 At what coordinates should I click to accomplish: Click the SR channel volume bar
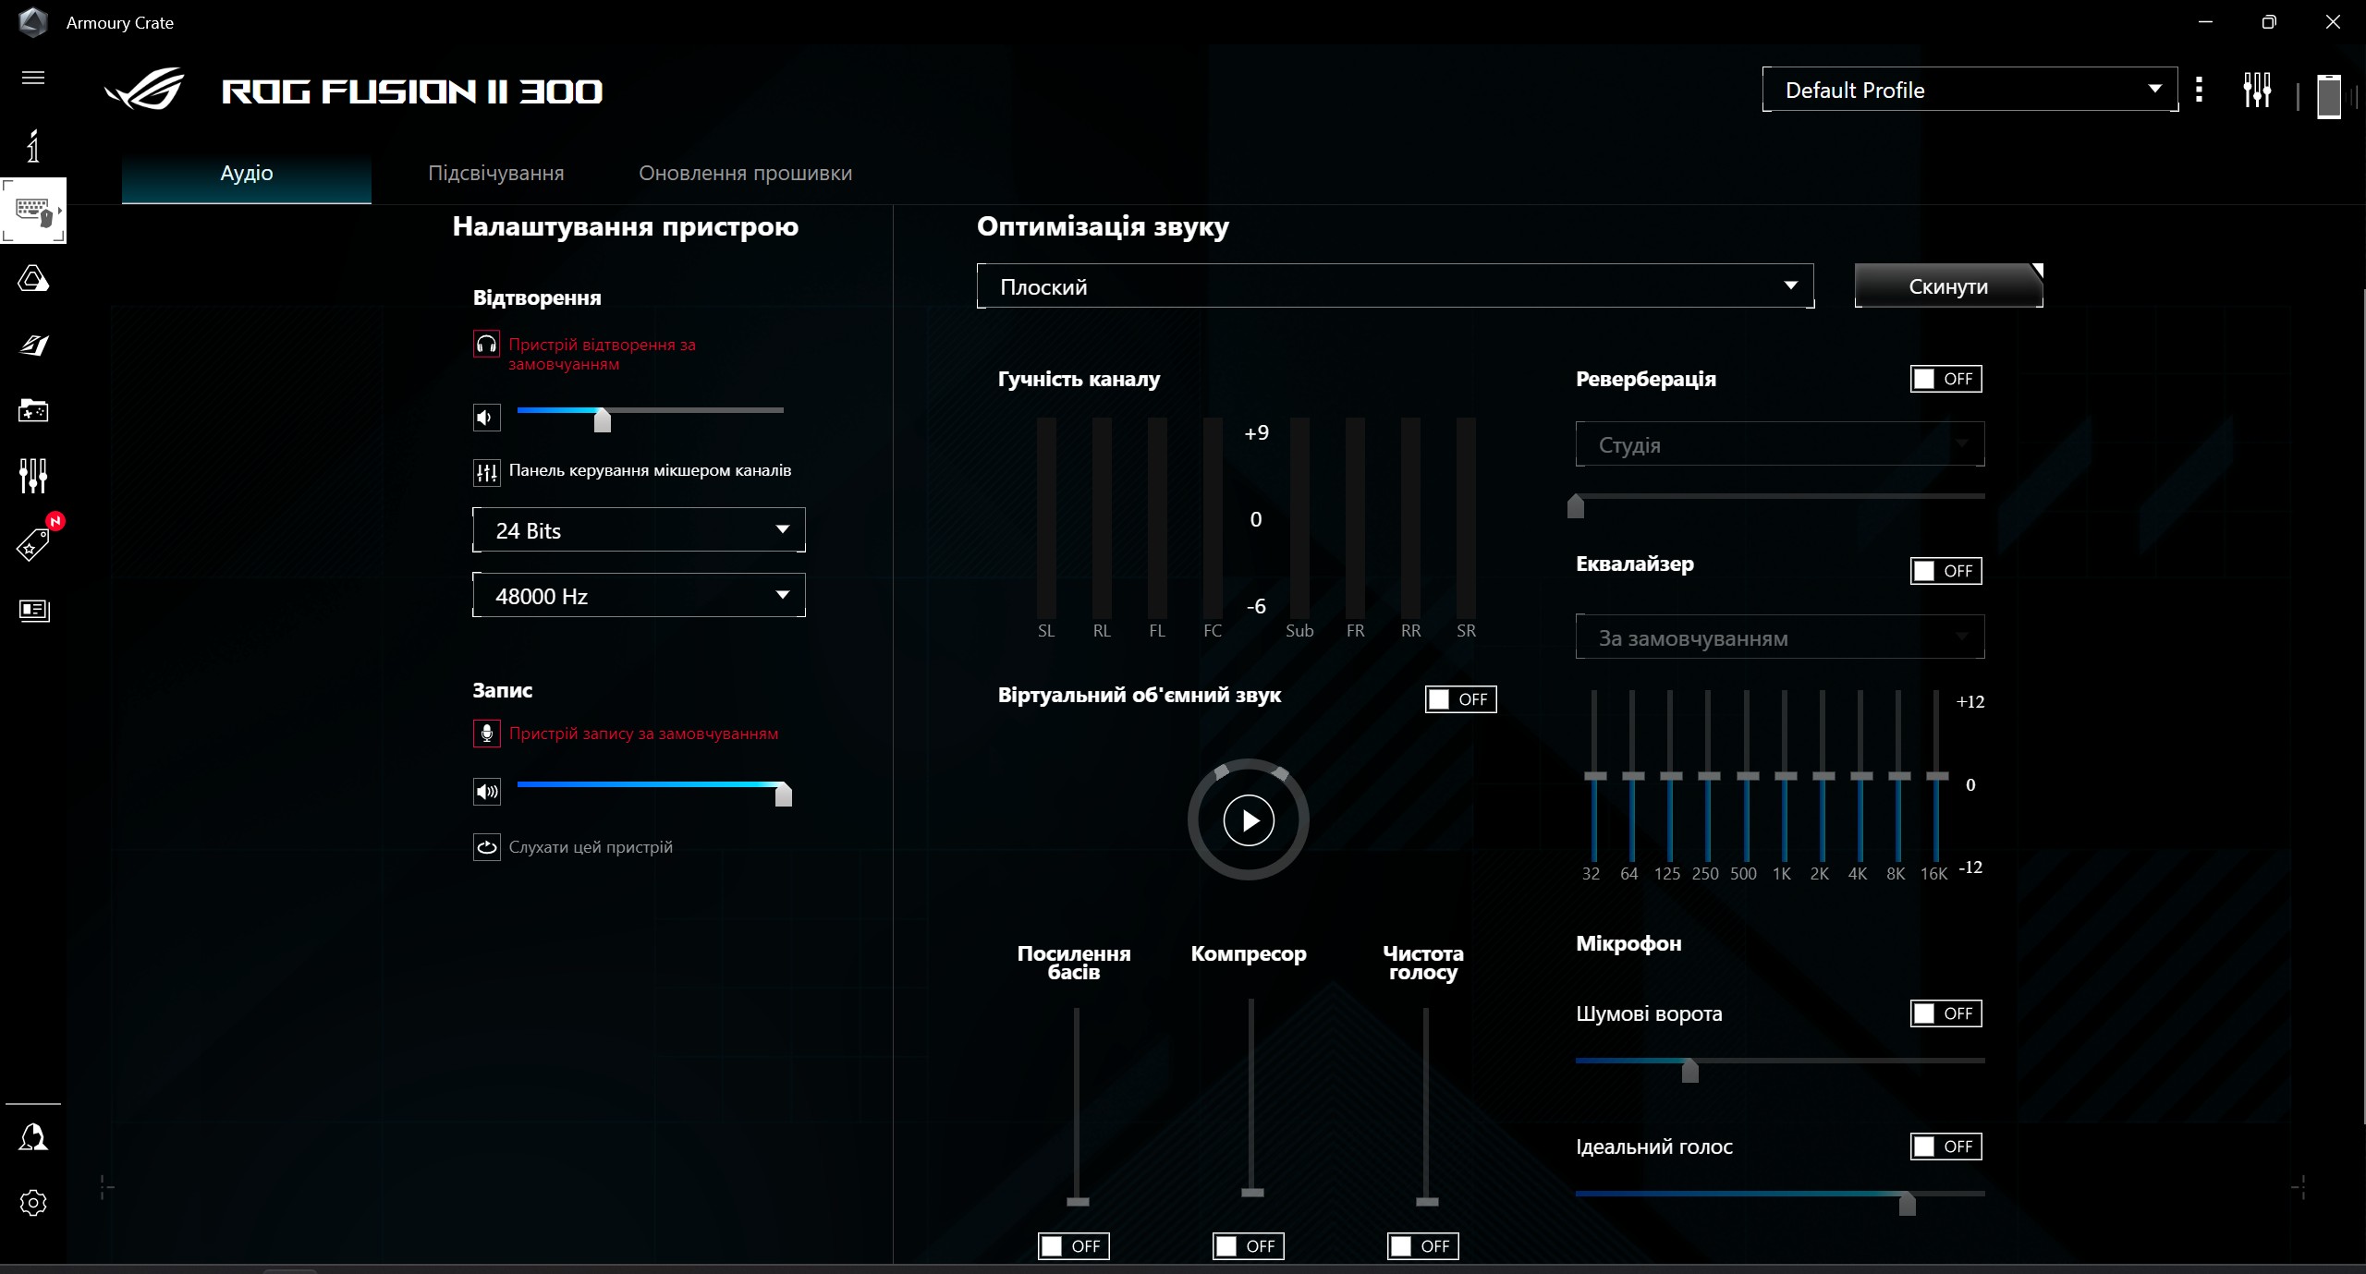tap(1466, 517)
